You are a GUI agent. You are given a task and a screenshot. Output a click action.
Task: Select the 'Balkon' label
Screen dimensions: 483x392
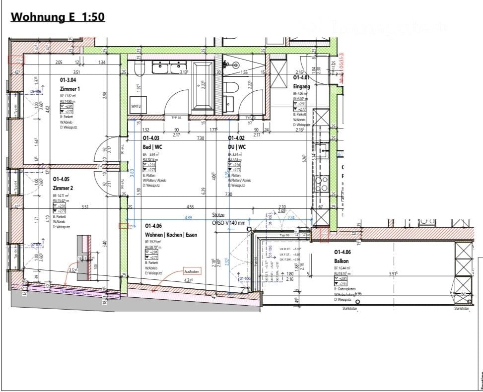[x=342, y=261]
